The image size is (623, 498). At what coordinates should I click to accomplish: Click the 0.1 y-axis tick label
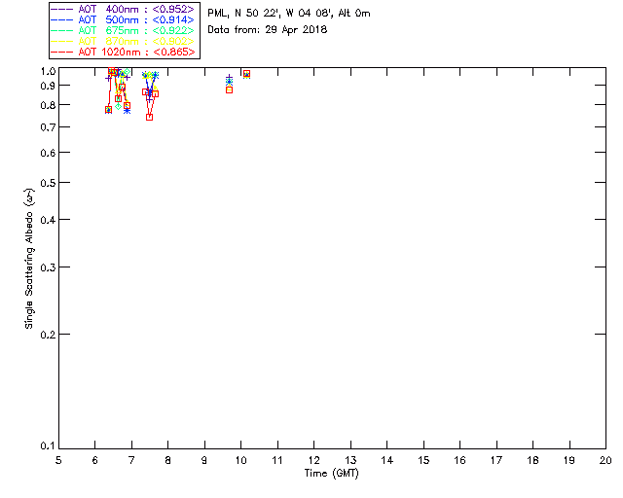point(48,446)
